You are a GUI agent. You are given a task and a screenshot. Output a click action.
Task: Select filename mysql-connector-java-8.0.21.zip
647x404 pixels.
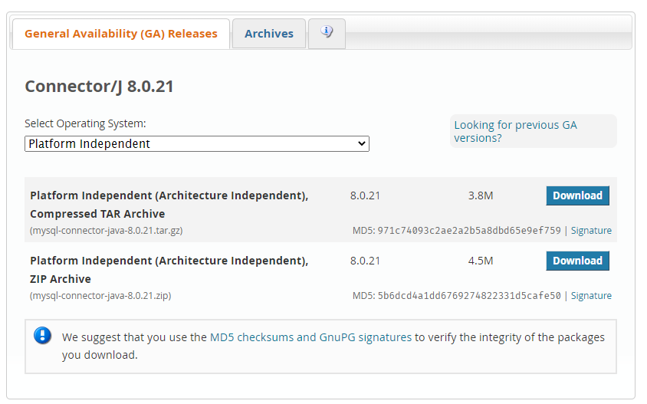pyautogui.click(x=100, y=296)
